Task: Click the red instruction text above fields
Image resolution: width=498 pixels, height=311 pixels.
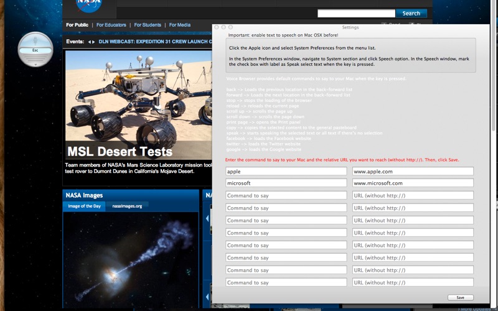Action: pos(342,160)
